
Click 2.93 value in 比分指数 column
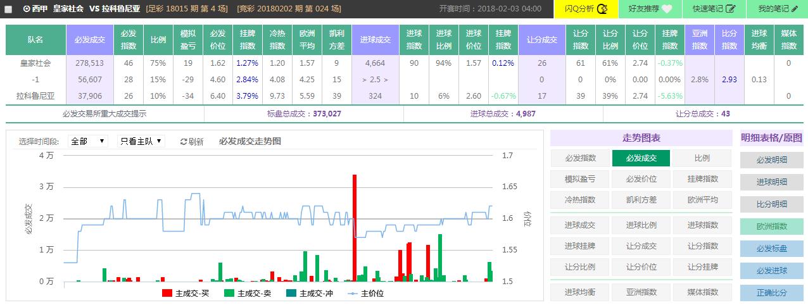729,80
